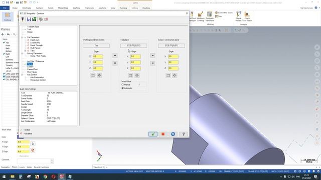
Task: Open the Toolpaths panel tab
Action: tap(6, 167)
